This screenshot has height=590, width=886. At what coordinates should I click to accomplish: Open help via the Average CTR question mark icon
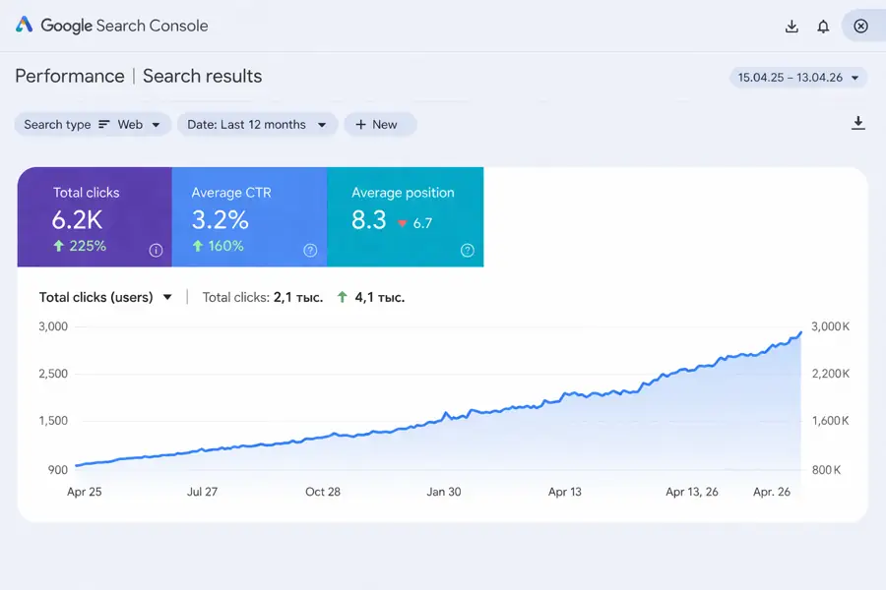tap(311, 250)
